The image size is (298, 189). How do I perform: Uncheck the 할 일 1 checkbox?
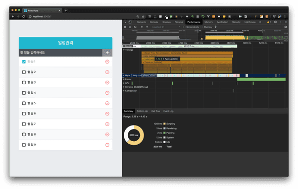point(24,61)
